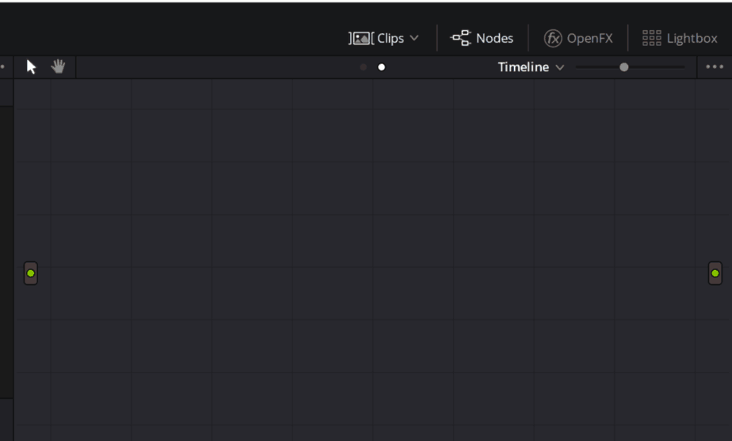This screenshot has width=732, height=441.
Task: Click the Clips text button
Action: tap(391, 38)
